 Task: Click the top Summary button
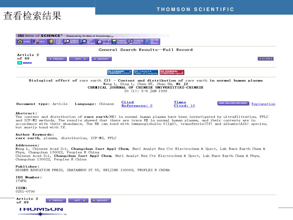coord(102,59)
